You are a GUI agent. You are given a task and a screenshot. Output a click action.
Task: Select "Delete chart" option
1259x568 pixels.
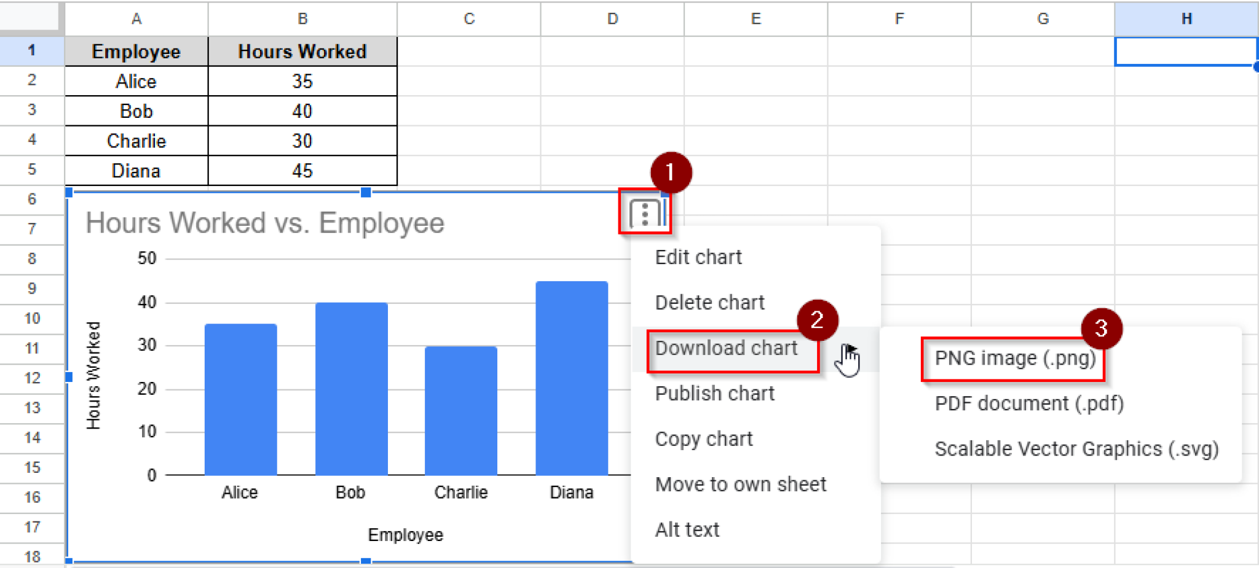(709, 302)
